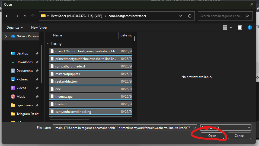Viewport: 259px width, 146px height.
Task: Sort files by Date modified column
Action: [126, 35]
